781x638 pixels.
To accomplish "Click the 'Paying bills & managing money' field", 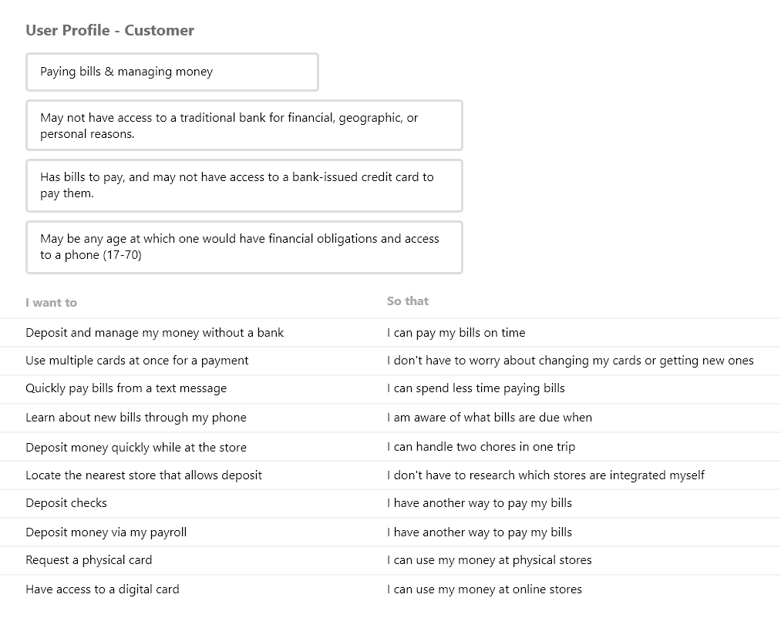I will [173, 72].
